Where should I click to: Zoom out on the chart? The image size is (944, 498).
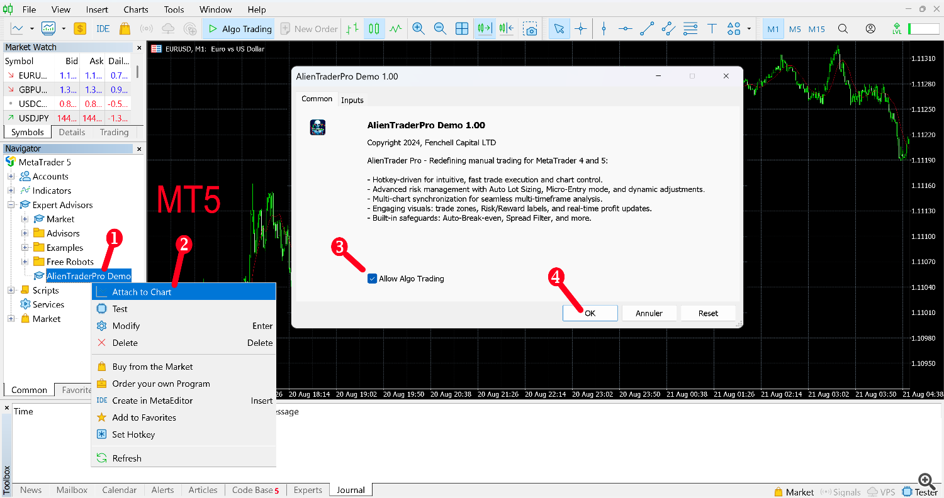pyautogui.click(x=440, y=28)
